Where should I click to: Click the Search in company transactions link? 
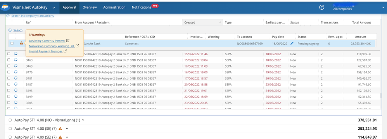(32, 16)
